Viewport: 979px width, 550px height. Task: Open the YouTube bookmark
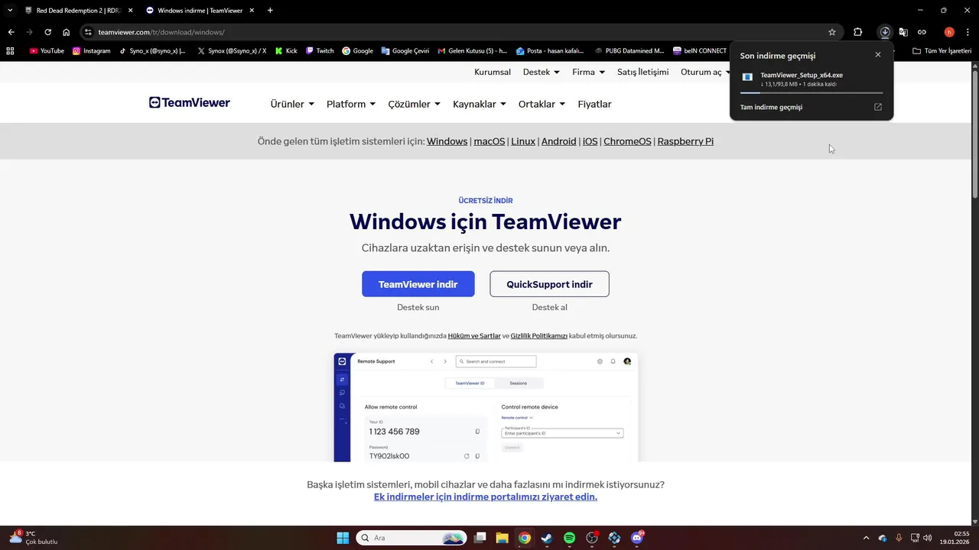click(x=47, y=51)
